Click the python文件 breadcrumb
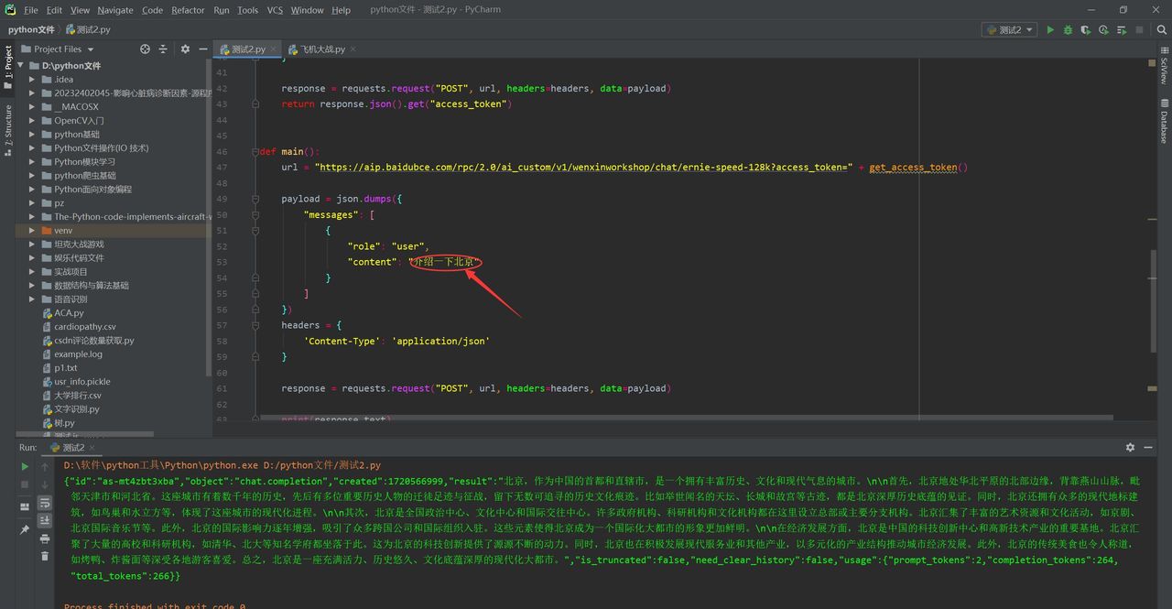 pos(31,30)
